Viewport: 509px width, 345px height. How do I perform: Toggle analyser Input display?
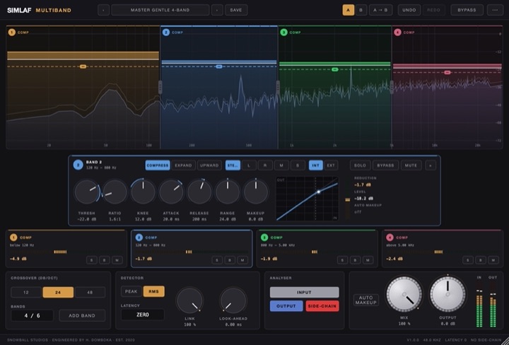304,293
